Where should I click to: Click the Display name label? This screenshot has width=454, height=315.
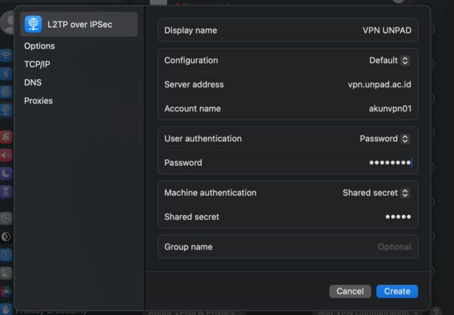click(191, 30)
